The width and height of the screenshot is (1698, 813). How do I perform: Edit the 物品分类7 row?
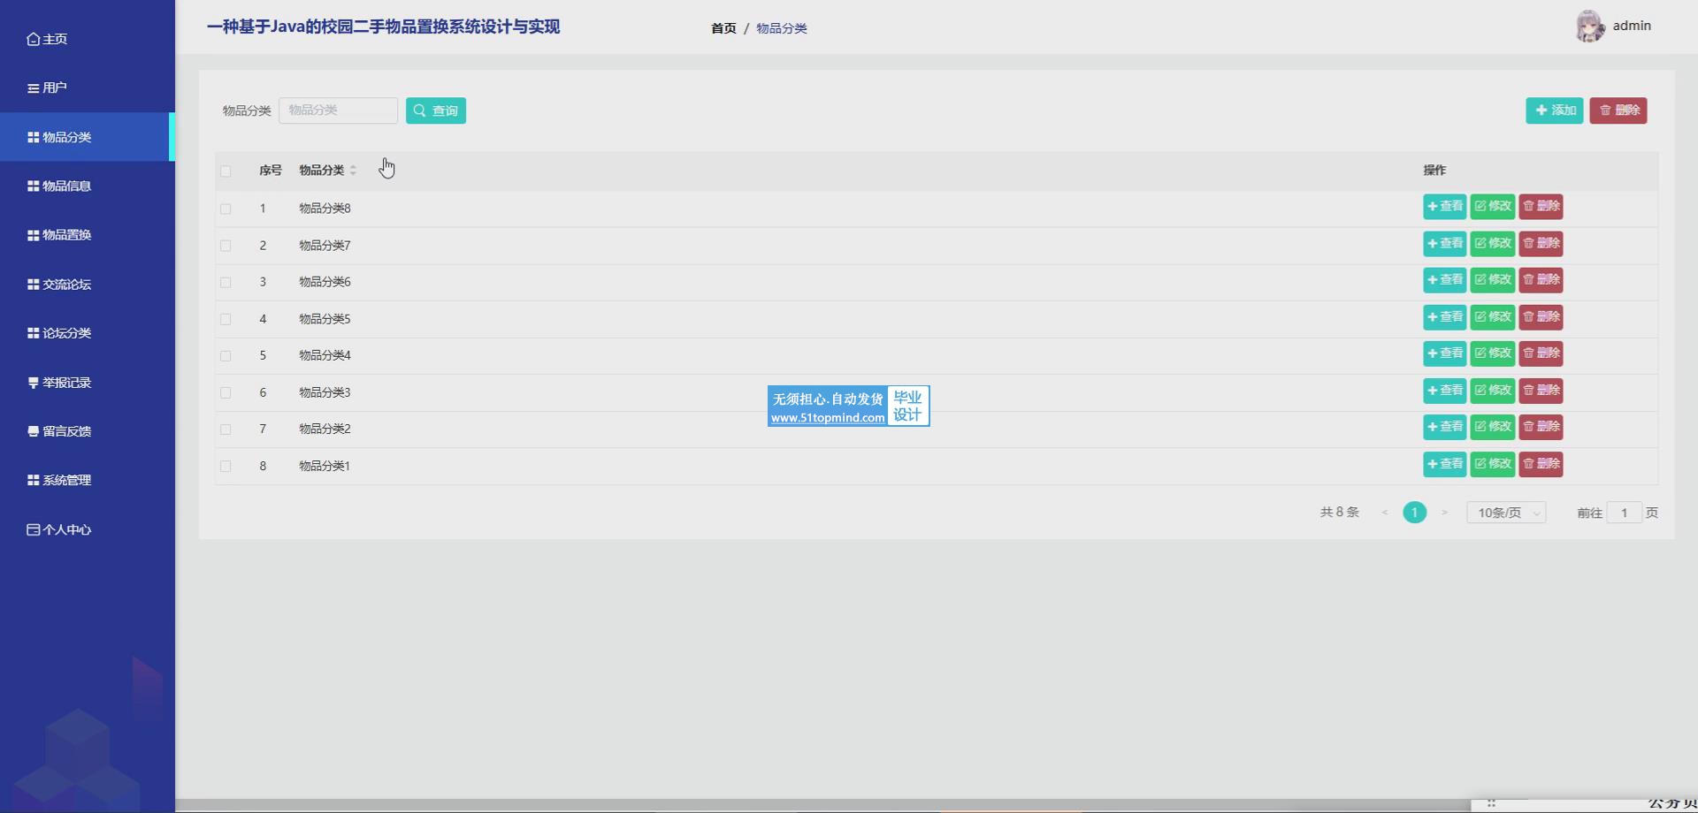tap(1492, 244)
